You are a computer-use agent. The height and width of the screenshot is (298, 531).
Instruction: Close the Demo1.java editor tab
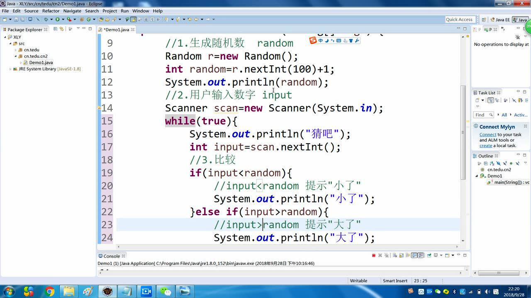click(x=132, y=29)
